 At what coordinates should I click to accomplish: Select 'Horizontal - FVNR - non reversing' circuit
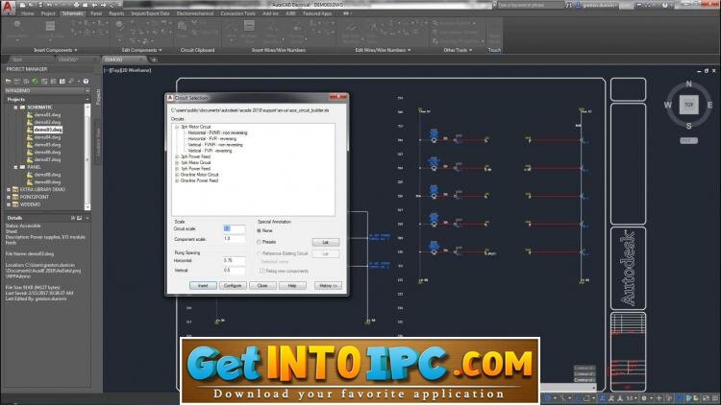point(217,132)
